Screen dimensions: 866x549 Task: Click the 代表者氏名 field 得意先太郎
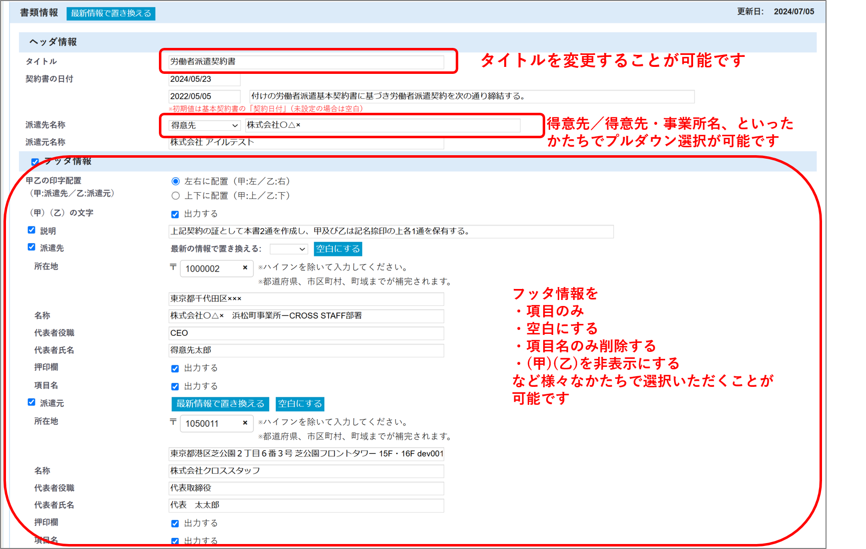tap(306, 350)
